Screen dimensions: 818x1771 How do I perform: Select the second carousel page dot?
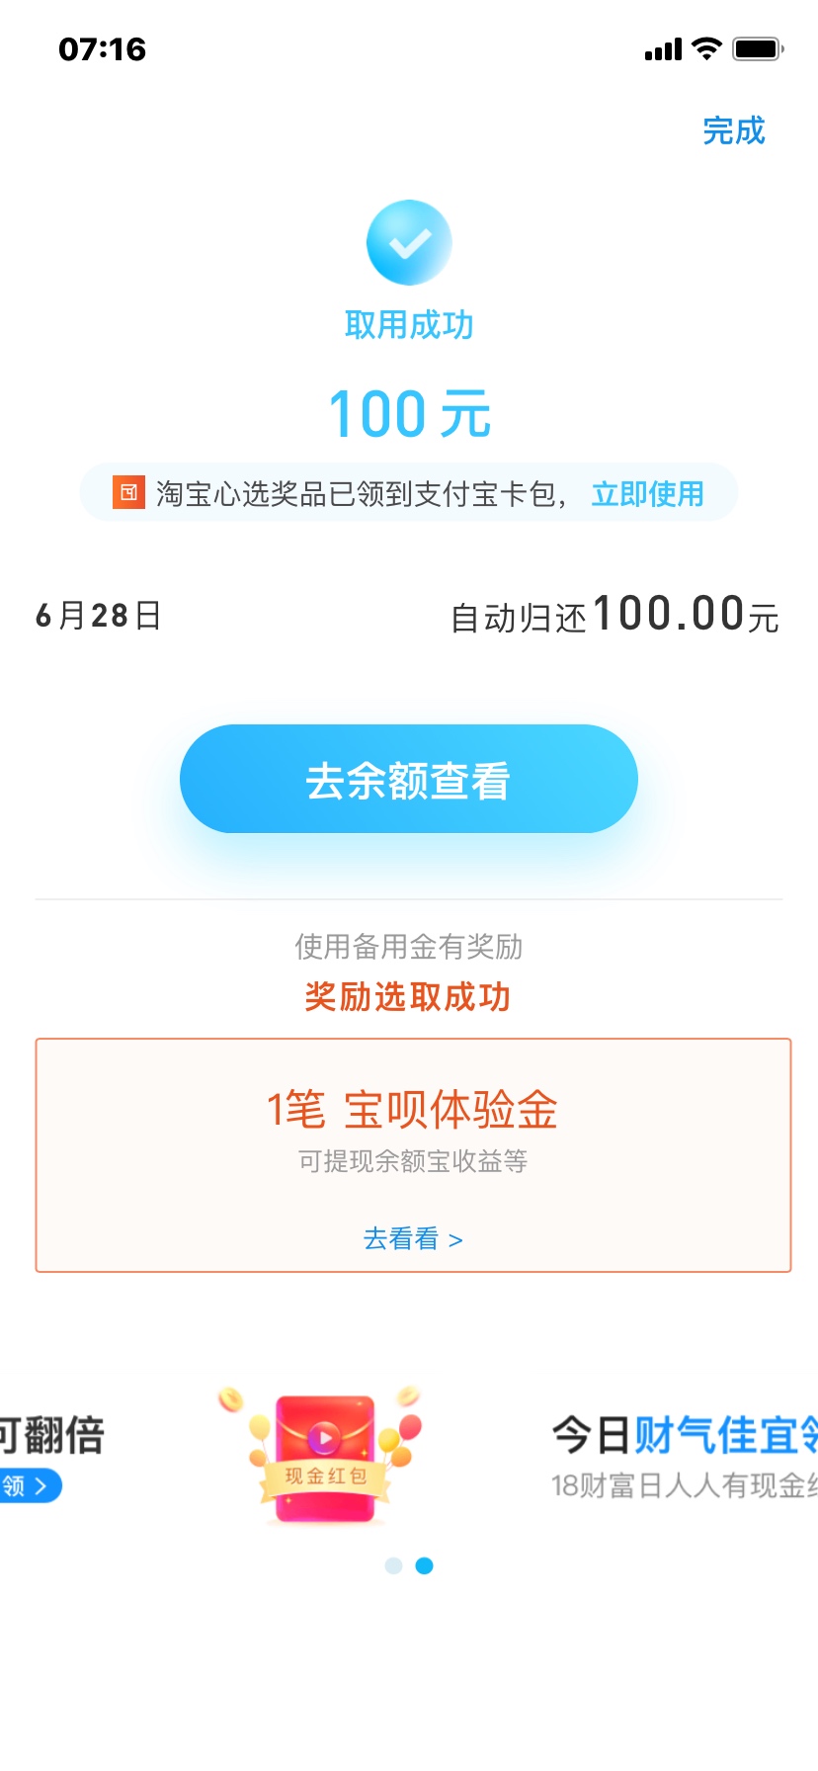click(x=424, y=1565)
